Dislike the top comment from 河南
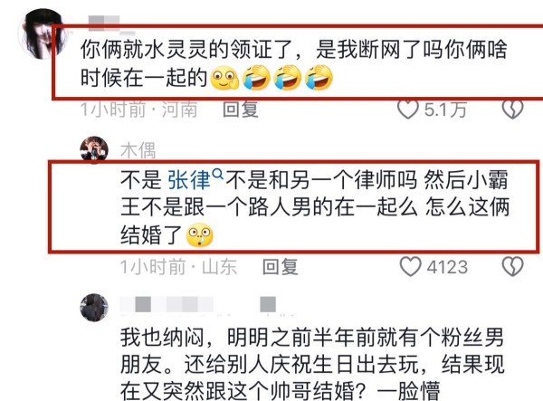This screenshot has height=401, width=543. tap(512, 110)
